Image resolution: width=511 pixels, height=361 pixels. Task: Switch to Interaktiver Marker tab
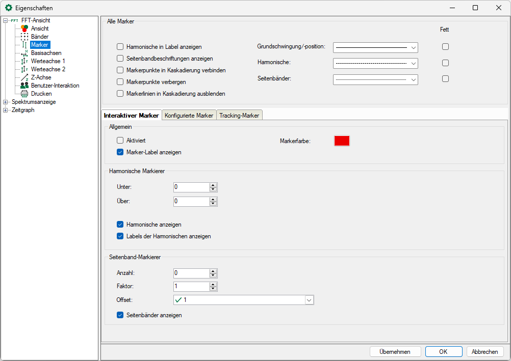(132, 115)
